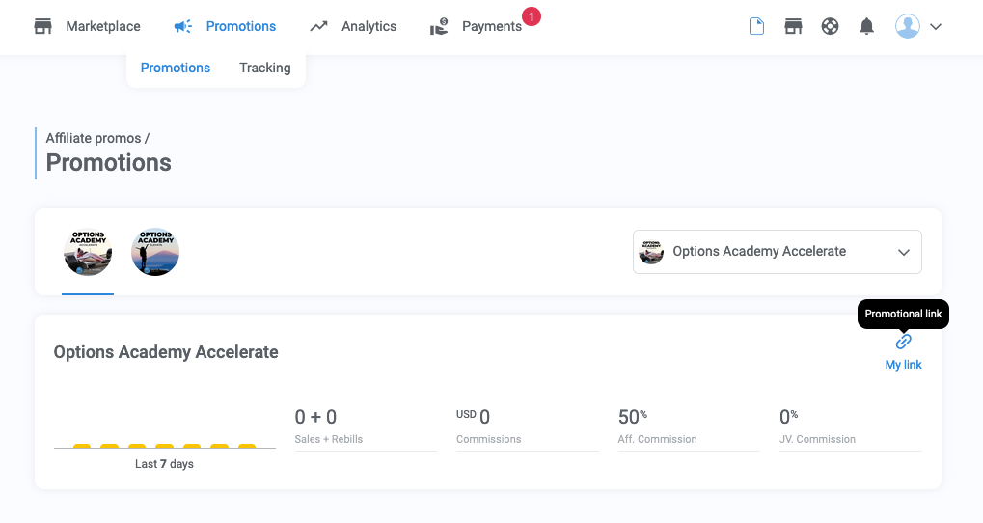Select the Promotions submenu tab

(176, 68)
